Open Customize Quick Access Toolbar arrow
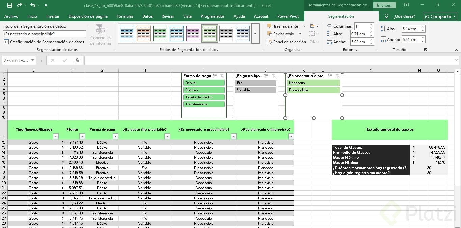The height and width of the screenshot is (228, 461). coord(46,6)
